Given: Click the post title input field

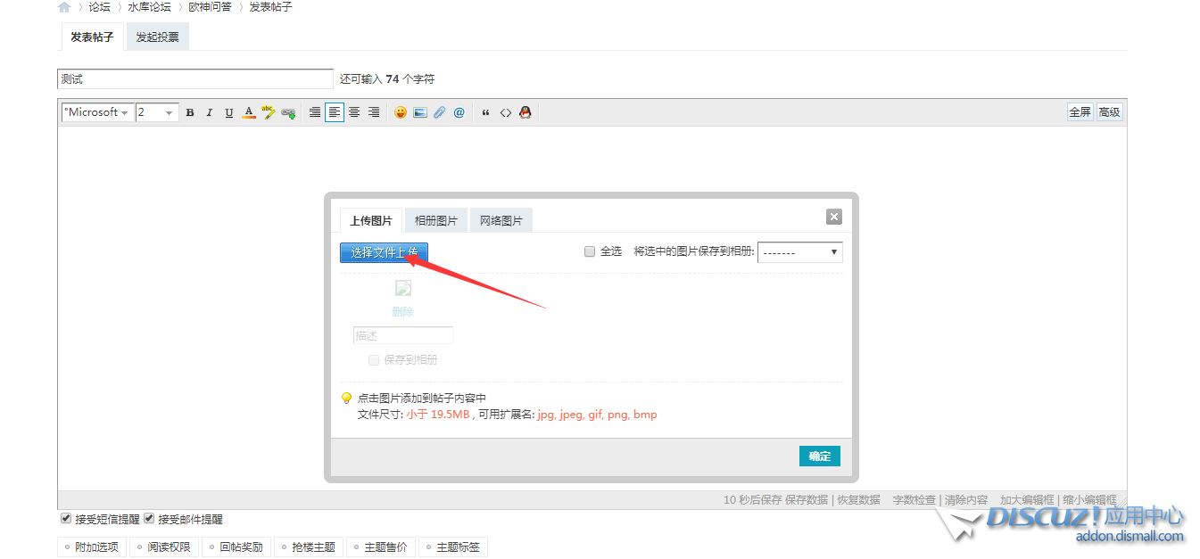Looking at the screenshot, I should click(x=195, y=79).
